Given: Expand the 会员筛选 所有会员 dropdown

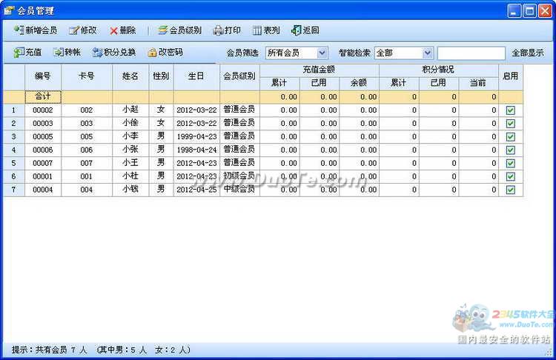Looking at the screenshot, I should [x=322, y=53].
